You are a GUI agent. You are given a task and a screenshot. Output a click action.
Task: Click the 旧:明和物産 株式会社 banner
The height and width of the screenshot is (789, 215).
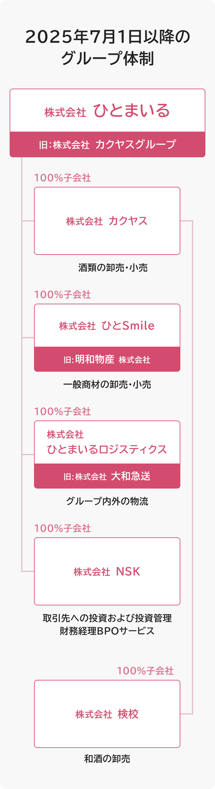[x=107, y=359]
